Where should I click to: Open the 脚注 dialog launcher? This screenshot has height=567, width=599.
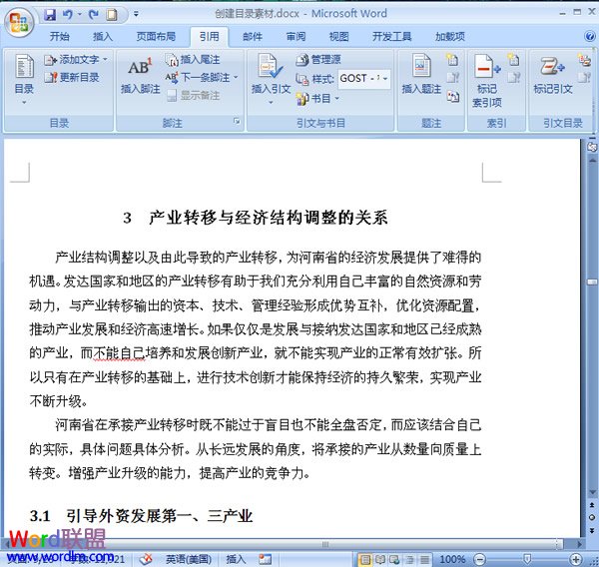pyautogui.click(x=237, y=122)
